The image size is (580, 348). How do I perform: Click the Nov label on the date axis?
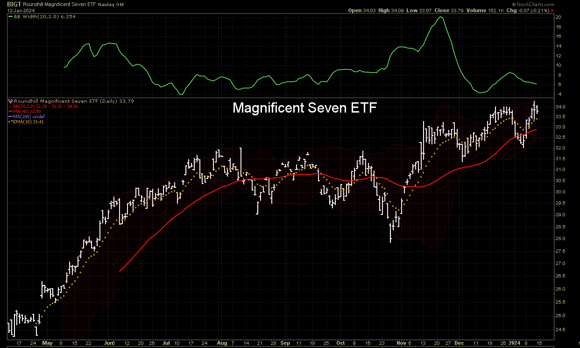pos(402,342)
